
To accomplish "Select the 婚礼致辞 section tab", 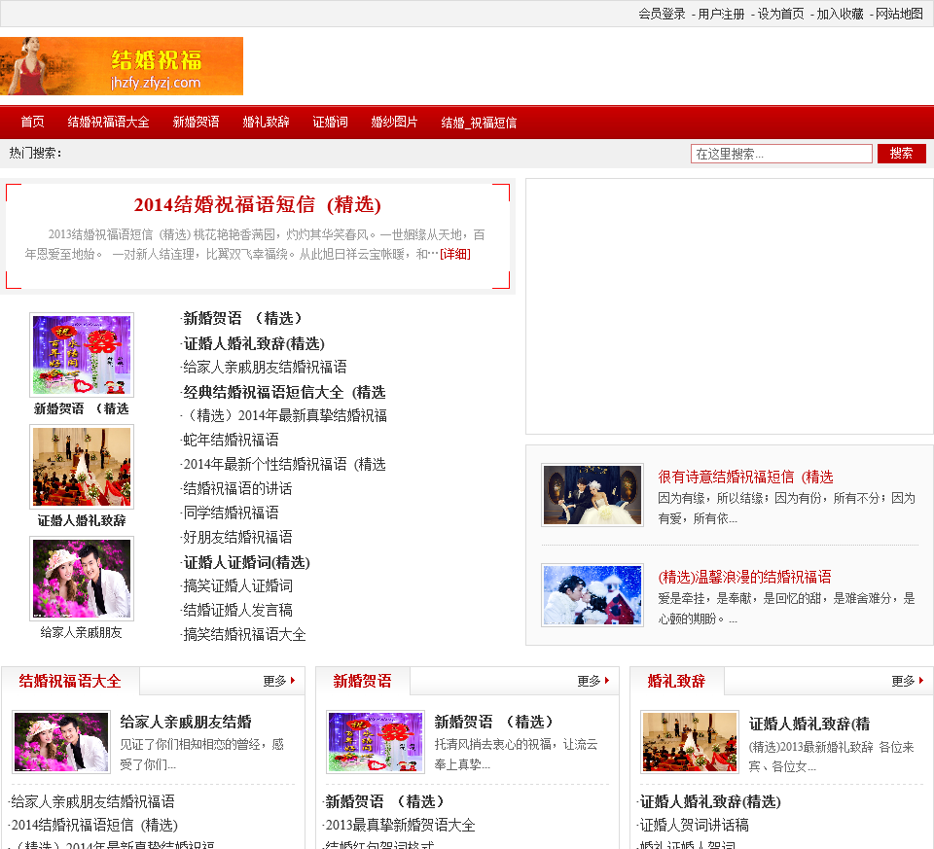I will [677, 681].
